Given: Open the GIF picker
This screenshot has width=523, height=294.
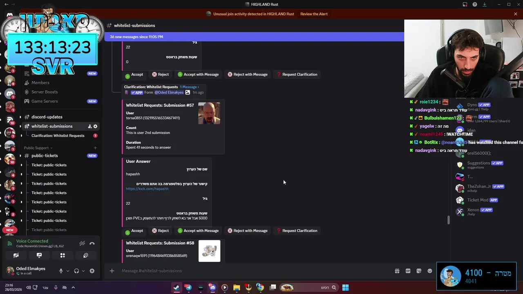Looking at the screenshot, I should pyautogui.click(x=408, y=271).
